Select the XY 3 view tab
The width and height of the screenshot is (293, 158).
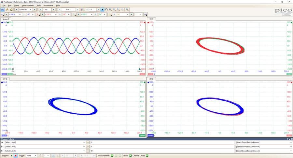click(x=151, y=79)
